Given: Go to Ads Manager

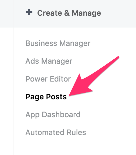Looking at the screenshot, I should (x=49, y=61).
